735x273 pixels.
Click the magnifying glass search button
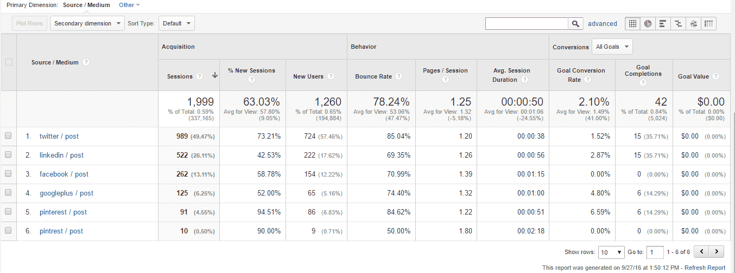575,23
